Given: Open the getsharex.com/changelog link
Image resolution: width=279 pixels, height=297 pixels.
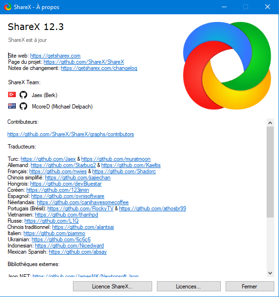Looking at the screenshot, I should [99, 68].
